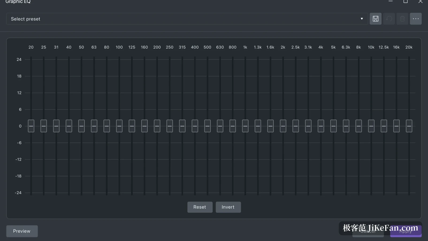Click the 630 Hz frequency label
This screenshot has height=241, width=428.
point(220,47)
